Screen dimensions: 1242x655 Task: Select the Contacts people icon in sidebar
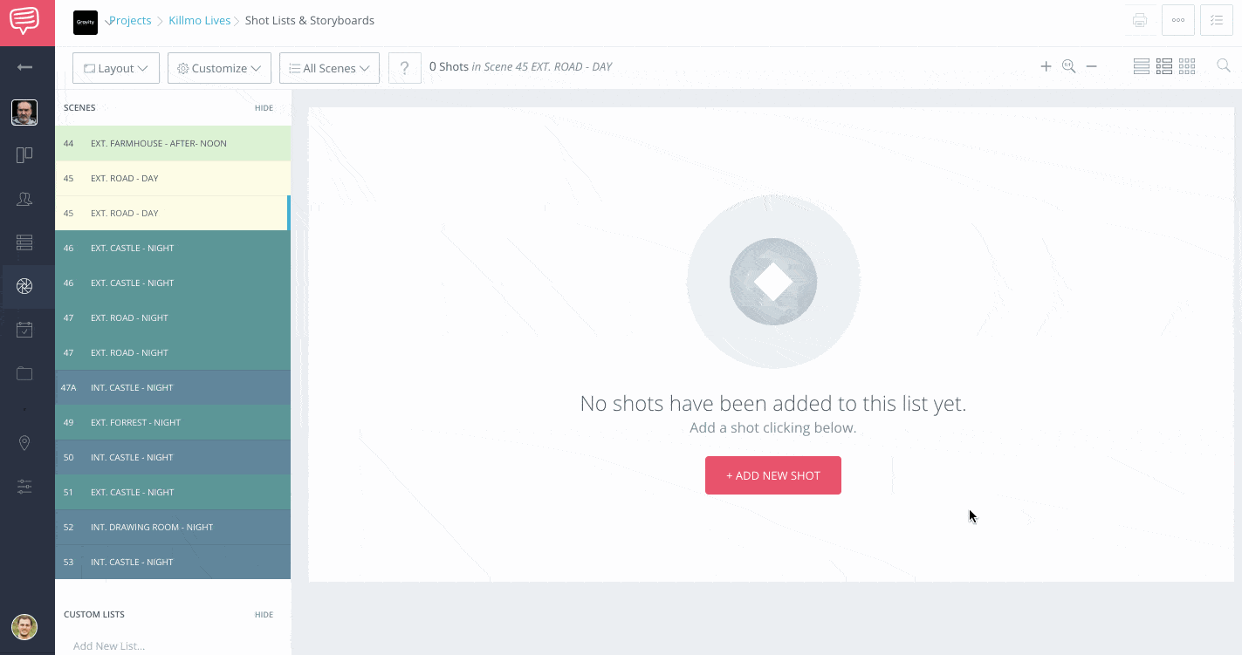(24, 199)
